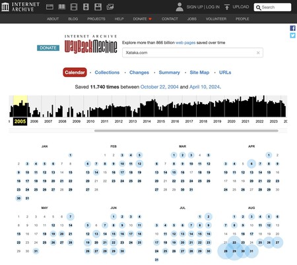
Task: Open the Software (floppy disk) icon
Action: pos(98,7)
